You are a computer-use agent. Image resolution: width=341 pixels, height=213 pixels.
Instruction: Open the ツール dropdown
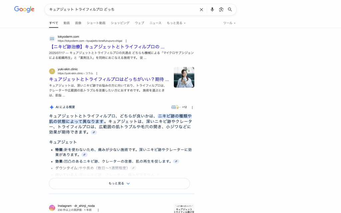tap(229, 23)
